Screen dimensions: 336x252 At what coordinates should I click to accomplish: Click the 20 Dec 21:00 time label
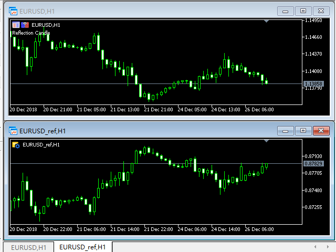(x=58, y=110)
